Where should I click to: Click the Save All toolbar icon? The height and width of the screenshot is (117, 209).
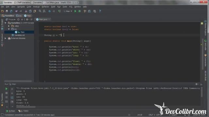[7, 11]
